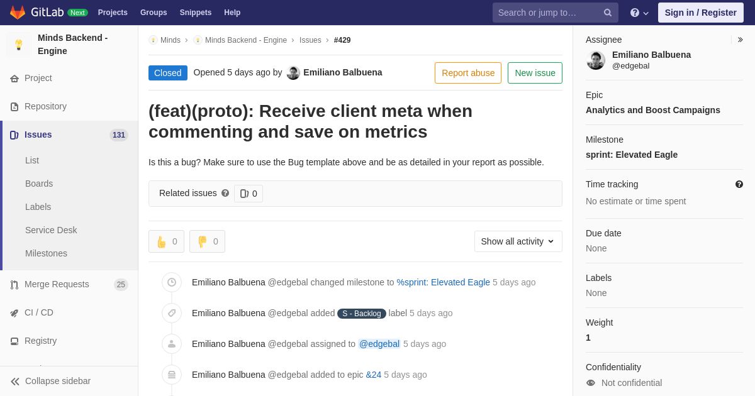Image resolution: width=755 pixels, height=396 pixels.
Task: Click Minds in the breadcrumb
Action: [x=171, y=40]
